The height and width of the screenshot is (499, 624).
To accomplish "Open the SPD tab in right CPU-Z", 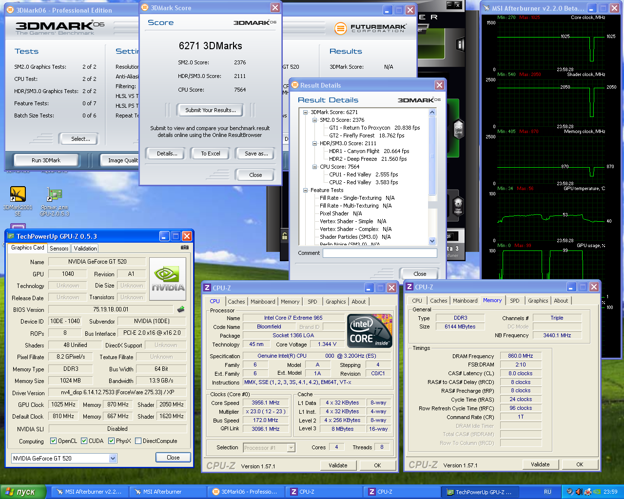I will click(x=515, y=301).
